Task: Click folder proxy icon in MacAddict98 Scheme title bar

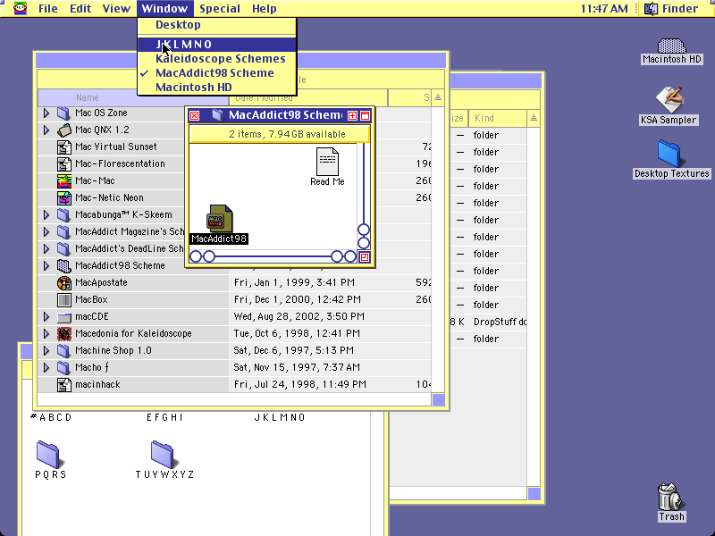Action: tap(218, 115)
